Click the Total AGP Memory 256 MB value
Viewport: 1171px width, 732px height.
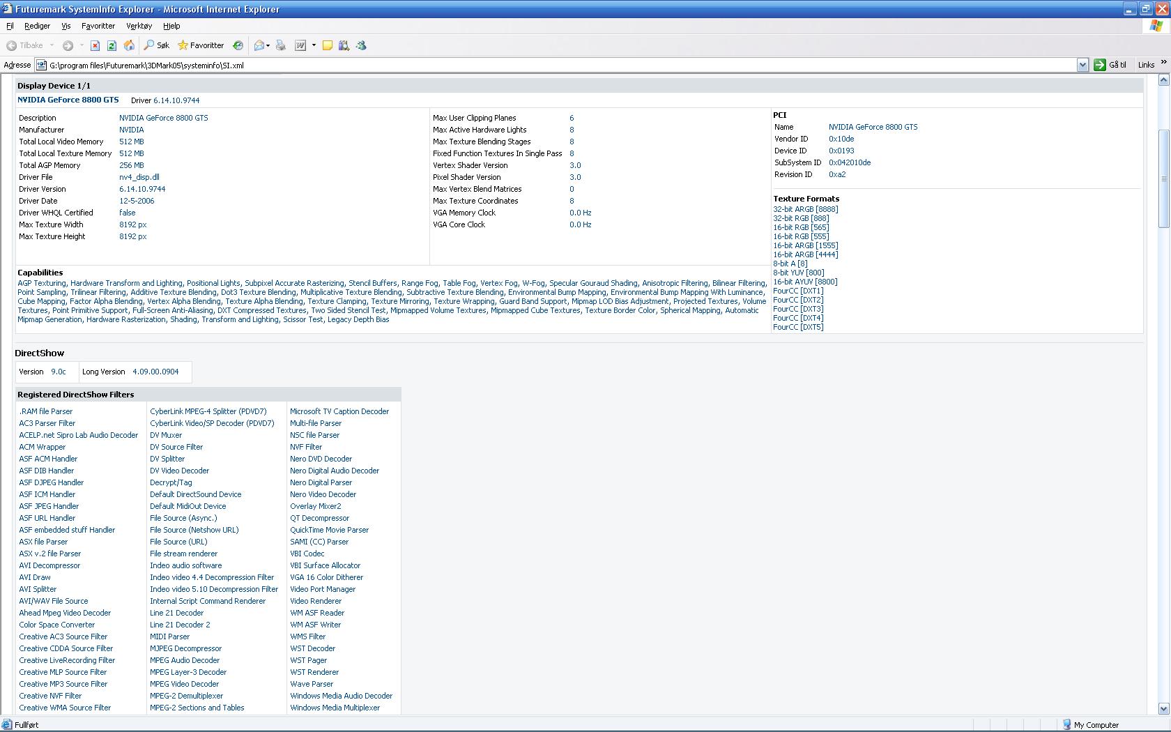coord(132,165)
